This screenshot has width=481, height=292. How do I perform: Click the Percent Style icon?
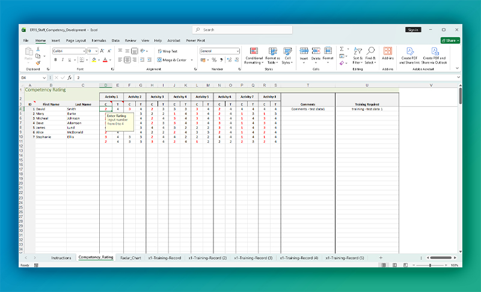click(x=214, y=60)
